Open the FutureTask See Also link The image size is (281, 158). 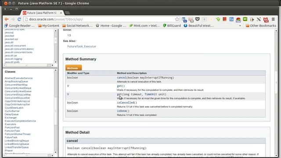click(75, 47)
